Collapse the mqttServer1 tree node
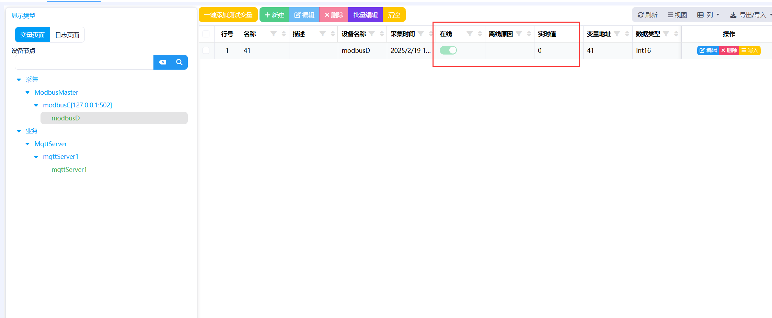 point(36,156)
